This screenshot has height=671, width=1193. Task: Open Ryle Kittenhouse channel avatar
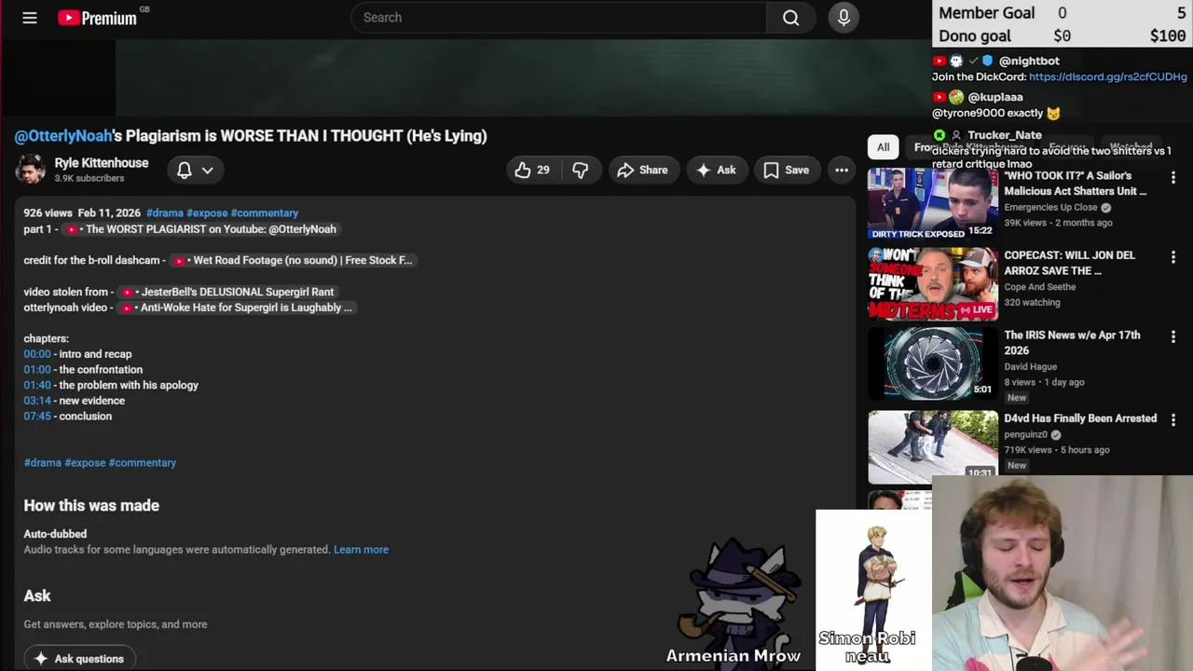tap(30, 170)
